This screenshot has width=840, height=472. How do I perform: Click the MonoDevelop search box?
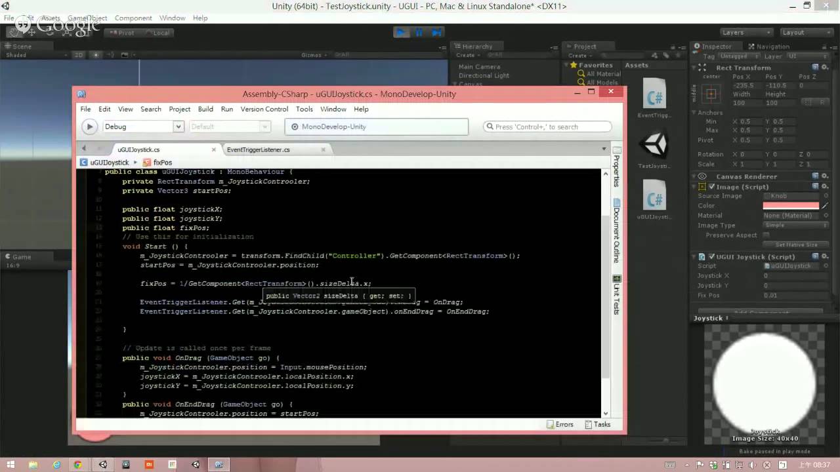pos(547,127)
